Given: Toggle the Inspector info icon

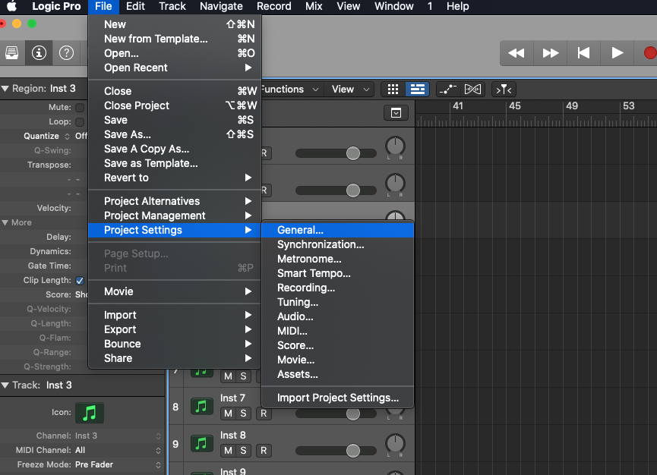Looking at the screenshot, I should [39, 52].
